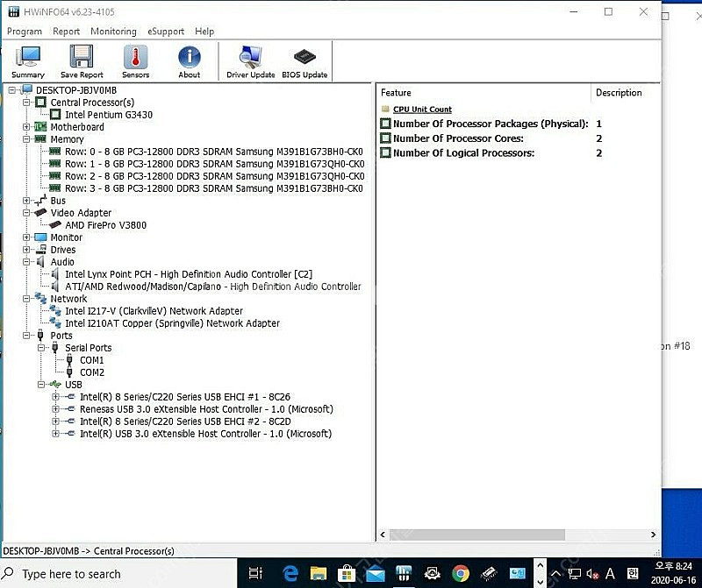Collapse the Serial Ports node
This screenshot has width=702, height=588.
(x=41, y=347)
